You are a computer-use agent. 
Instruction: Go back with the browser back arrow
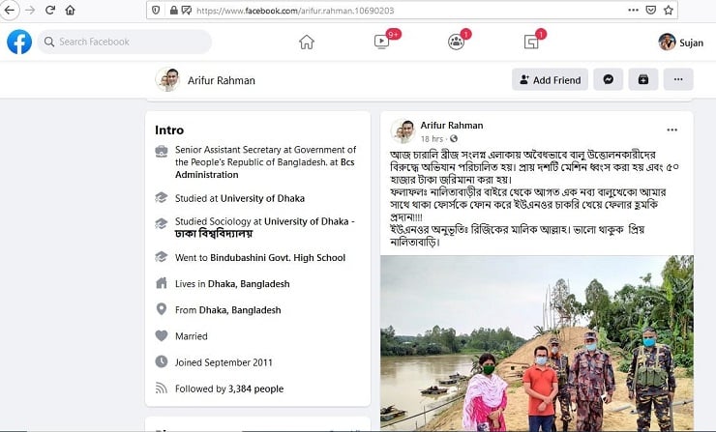coord(9,10)
